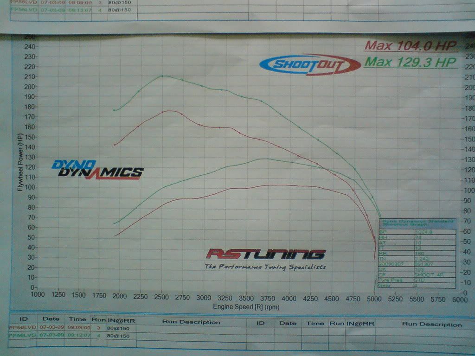
Task: Click the 2750 rpm tick label
Action: click(182, 297)
